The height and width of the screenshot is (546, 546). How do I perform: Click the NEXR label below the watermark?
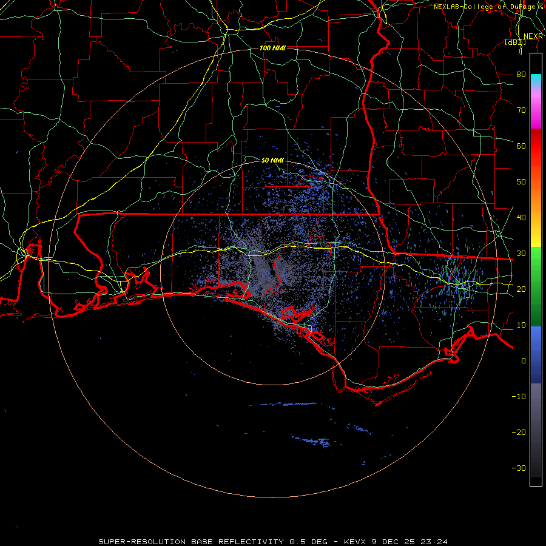click(533, 36)
